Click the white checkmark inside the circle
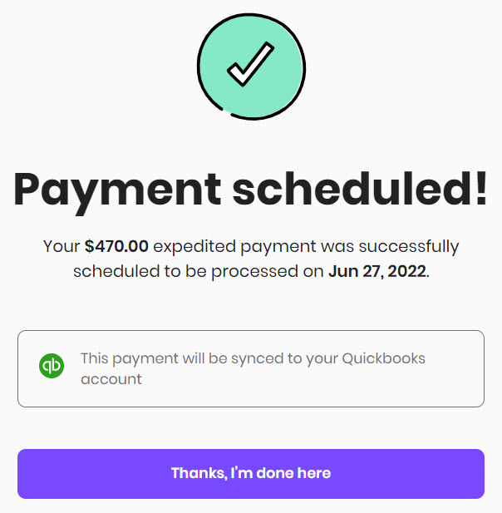This screenshot has width=502, height=513. 250,64
